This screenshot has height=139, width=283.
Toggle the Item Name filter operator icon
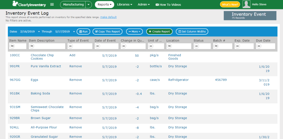coord(12,46)
